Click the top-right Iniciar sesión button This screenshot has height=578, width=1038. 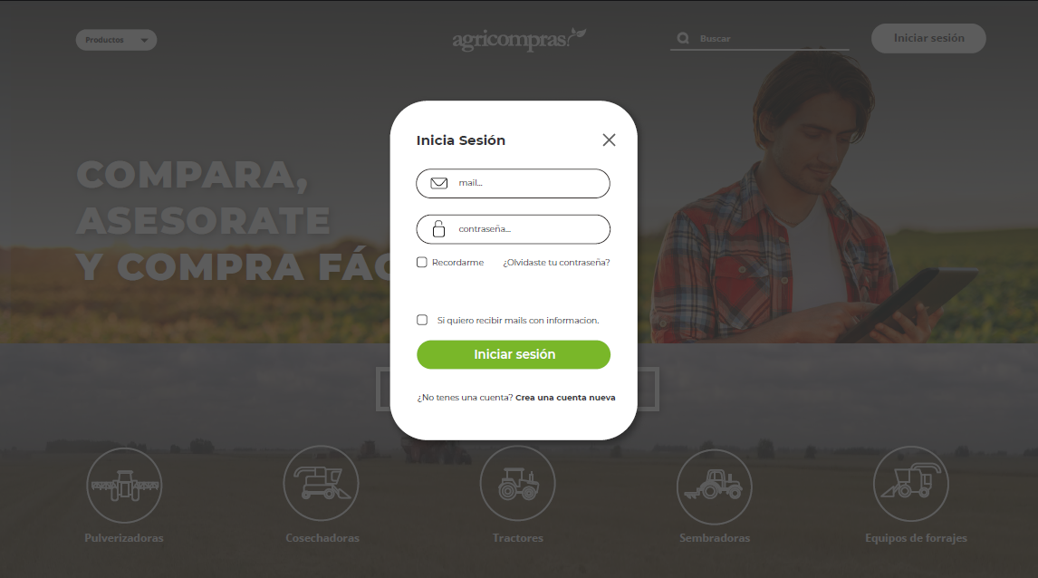[x=928, y=38]
